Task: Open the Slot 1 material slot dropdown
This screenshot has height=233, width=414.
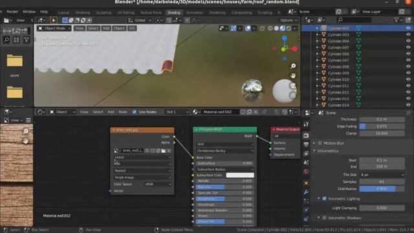Action: click(177, 112)
